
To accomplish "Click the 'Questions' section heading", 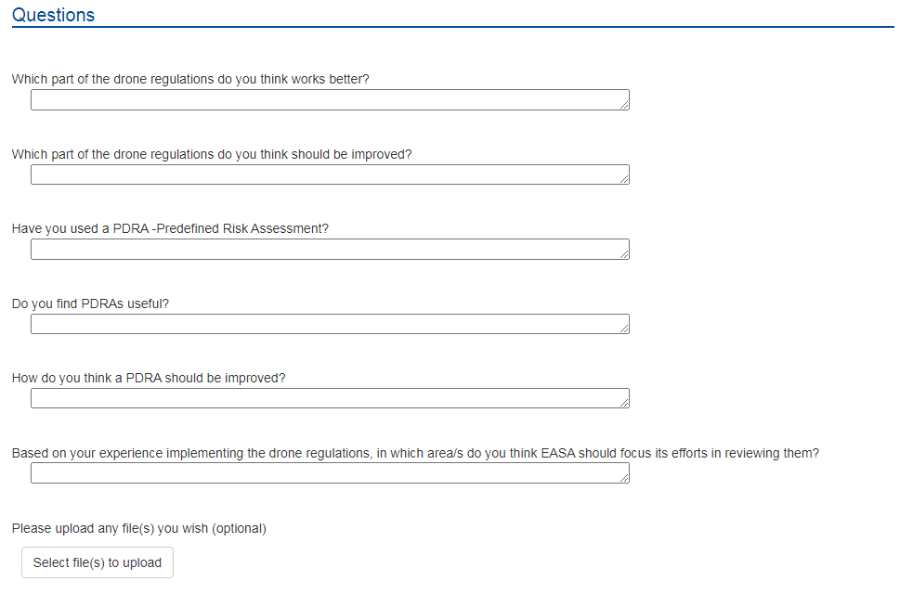I will click(53, 15).
